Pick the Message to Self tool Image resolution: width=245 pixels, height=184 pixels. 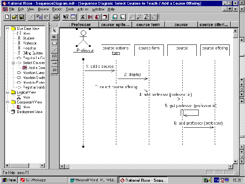[x=54, y=70]
